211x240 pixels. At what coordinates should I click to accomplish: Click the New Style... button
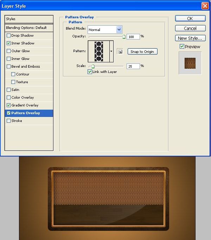tap(190, 38)
